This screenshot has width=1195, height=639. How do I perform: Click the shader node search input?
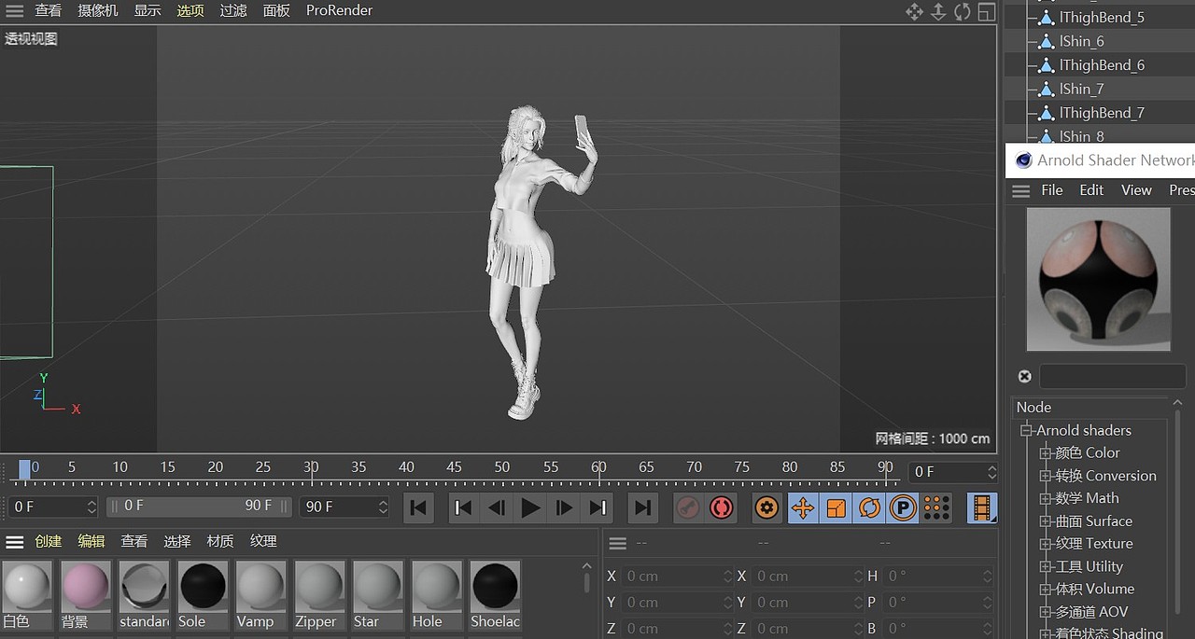coord(1112,376)
